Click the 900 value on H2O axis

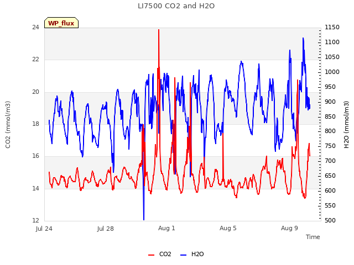[330, 102]
